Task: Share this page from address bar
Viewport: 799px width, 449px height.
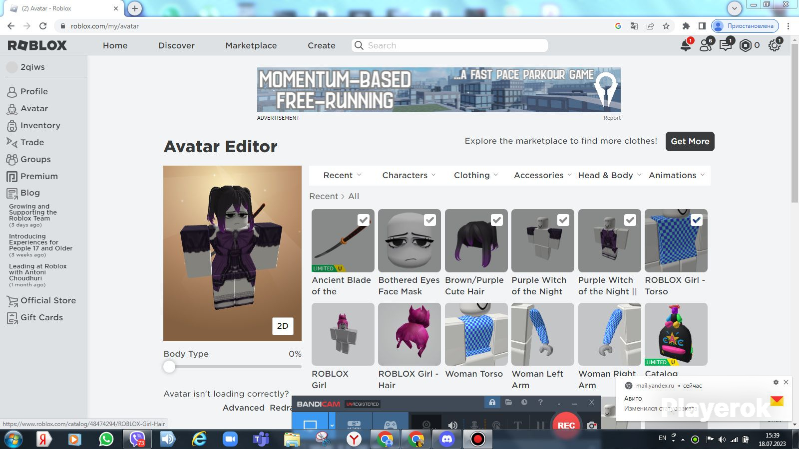Action: point(650,26)
